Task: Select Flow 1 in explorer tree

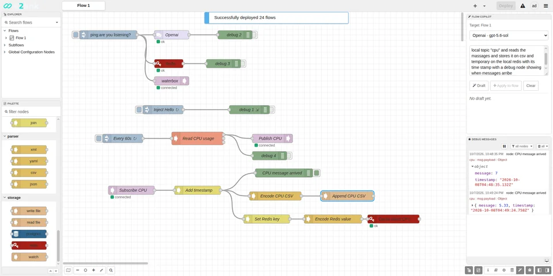Action: tap(21, 38)
